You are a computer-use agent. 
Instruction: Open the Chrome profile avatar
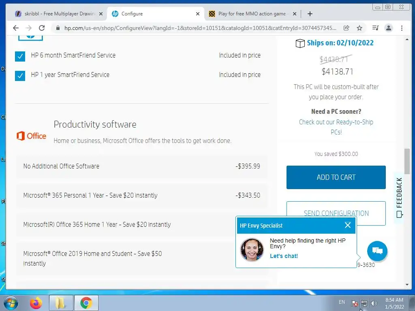[x=389, y=28]
